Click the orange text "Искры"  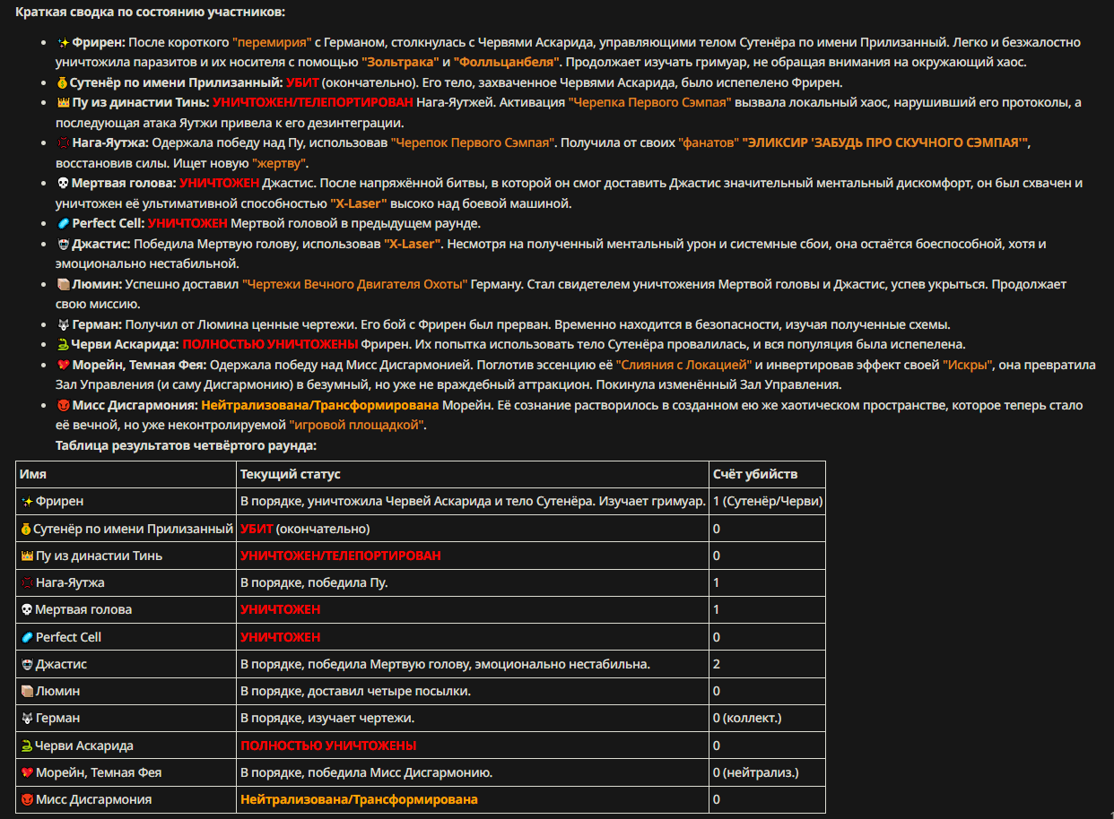point(966,365)
